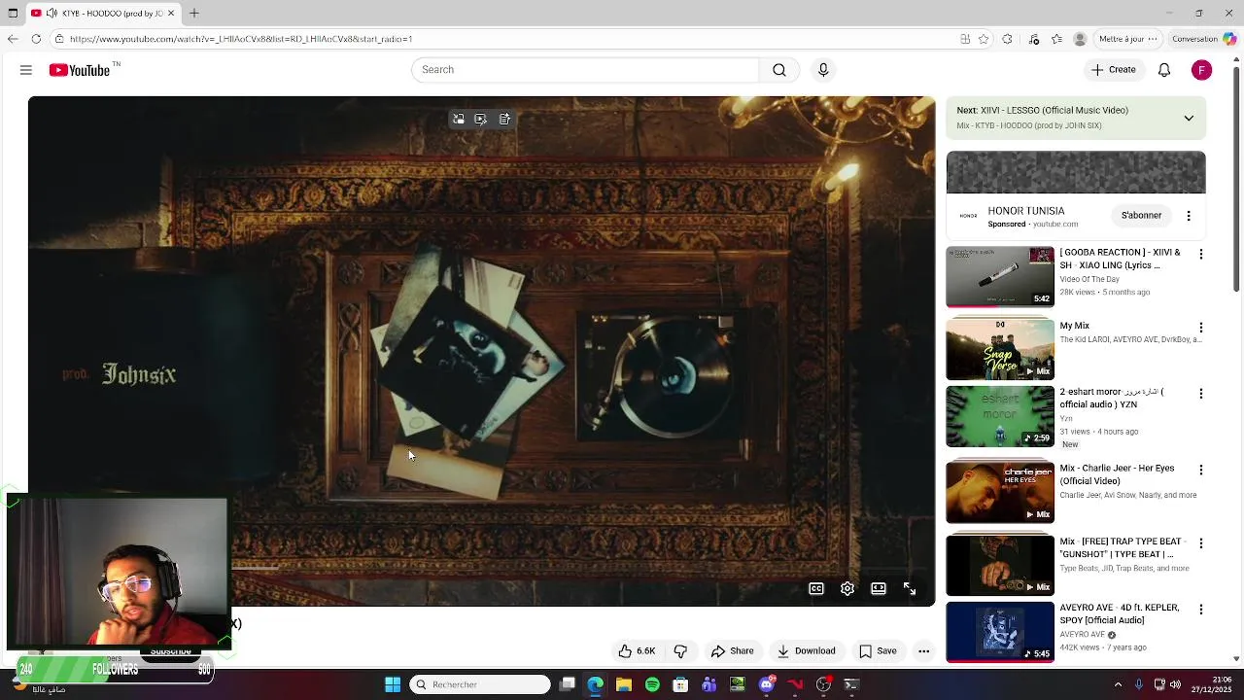The width and height of the screenshot is (1244, 700).
Task: Open menu for eshart moror video
Action: pos(1201,394)
